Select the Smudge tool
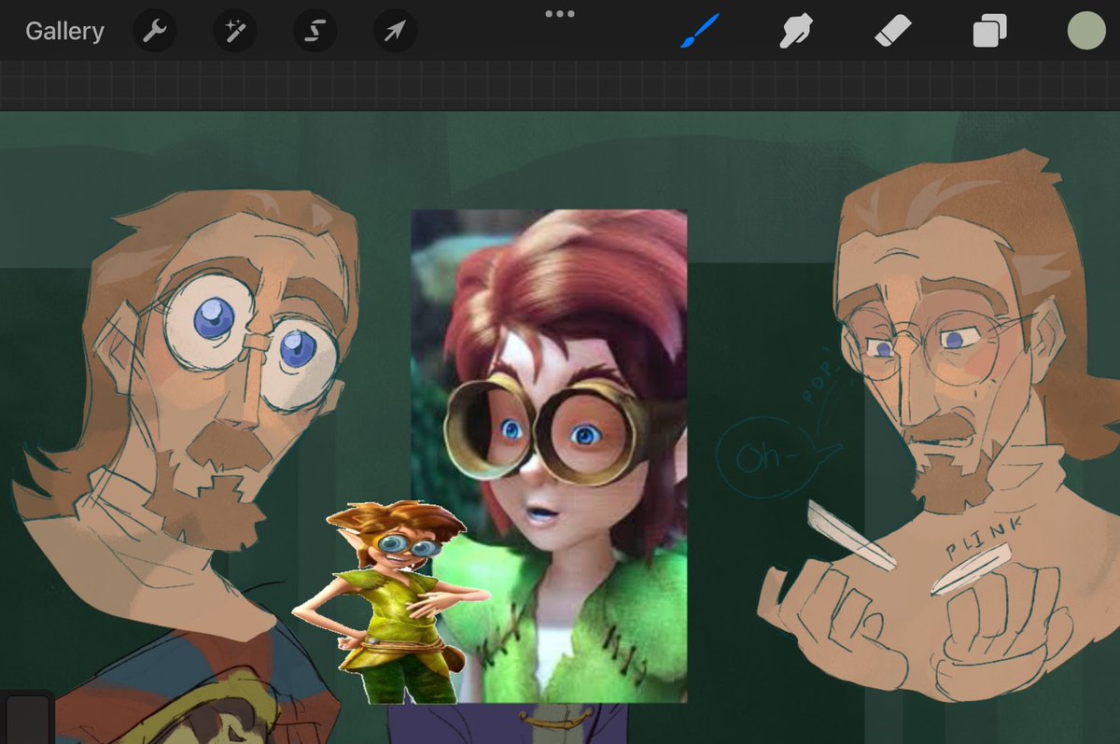1120x744 pixels. 796,33
